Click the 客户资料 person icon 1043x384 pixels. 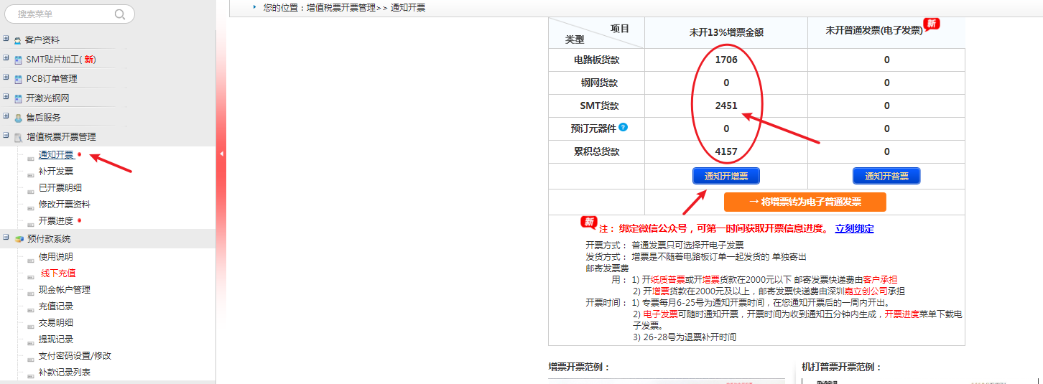tap(18, 41)
